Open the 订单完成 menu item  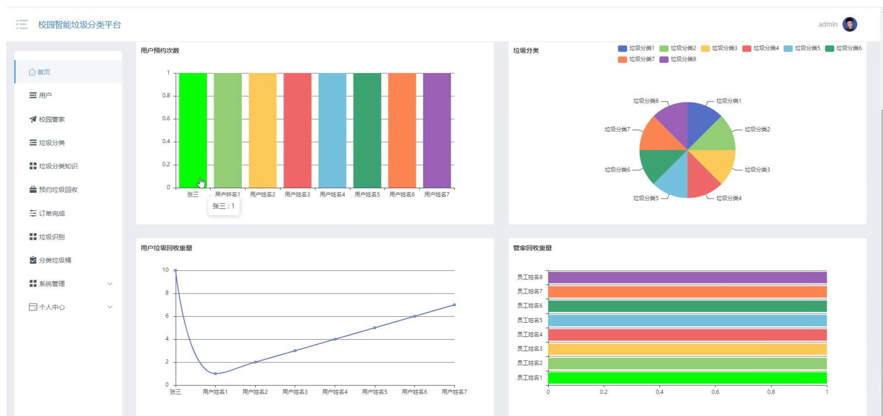(x=69, y=213)
